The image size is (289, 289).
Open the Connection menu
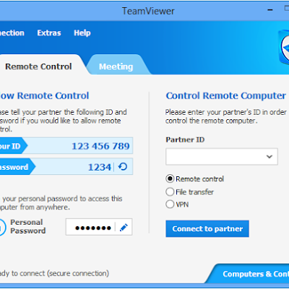coord(12,33)
